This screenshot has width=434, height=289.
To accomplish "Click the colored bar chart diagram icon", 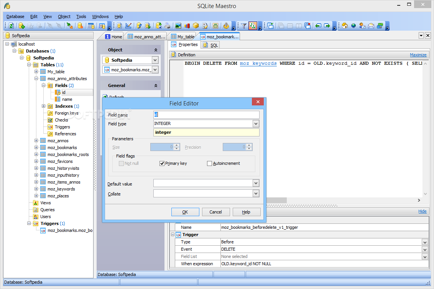I will (x=187, y=26).
